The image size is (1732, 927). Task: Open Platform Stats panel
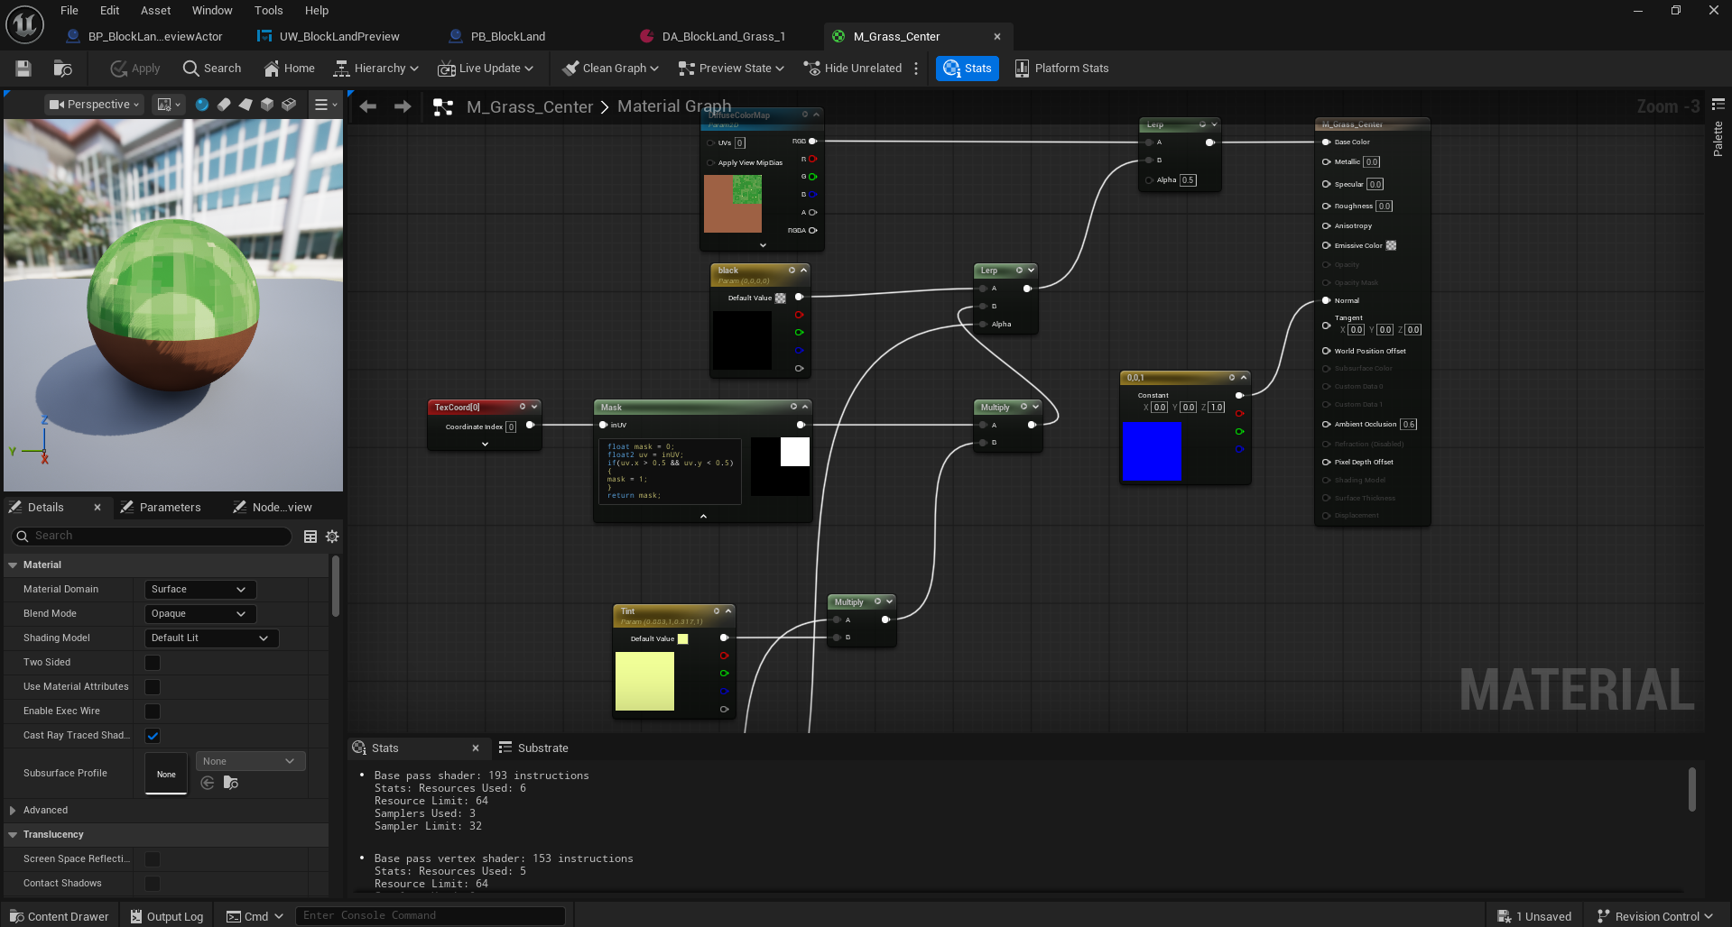click(x=1061, y=69)
